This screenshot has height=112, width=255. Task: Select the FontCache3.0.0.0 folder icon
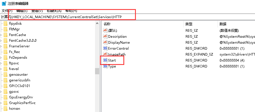[5, 41]
